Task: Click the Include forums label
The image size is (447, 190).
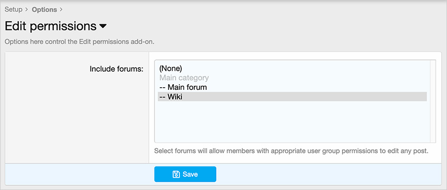Action: coord(116,69)
